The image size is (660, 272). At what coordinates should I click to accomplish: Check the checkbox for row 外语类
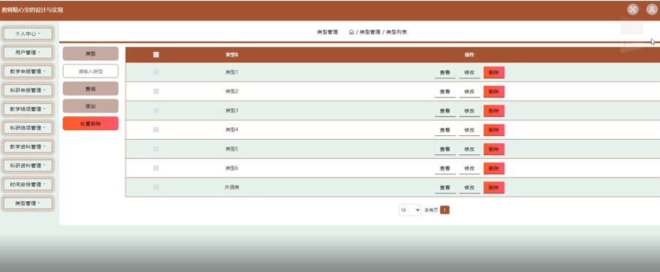156,187
